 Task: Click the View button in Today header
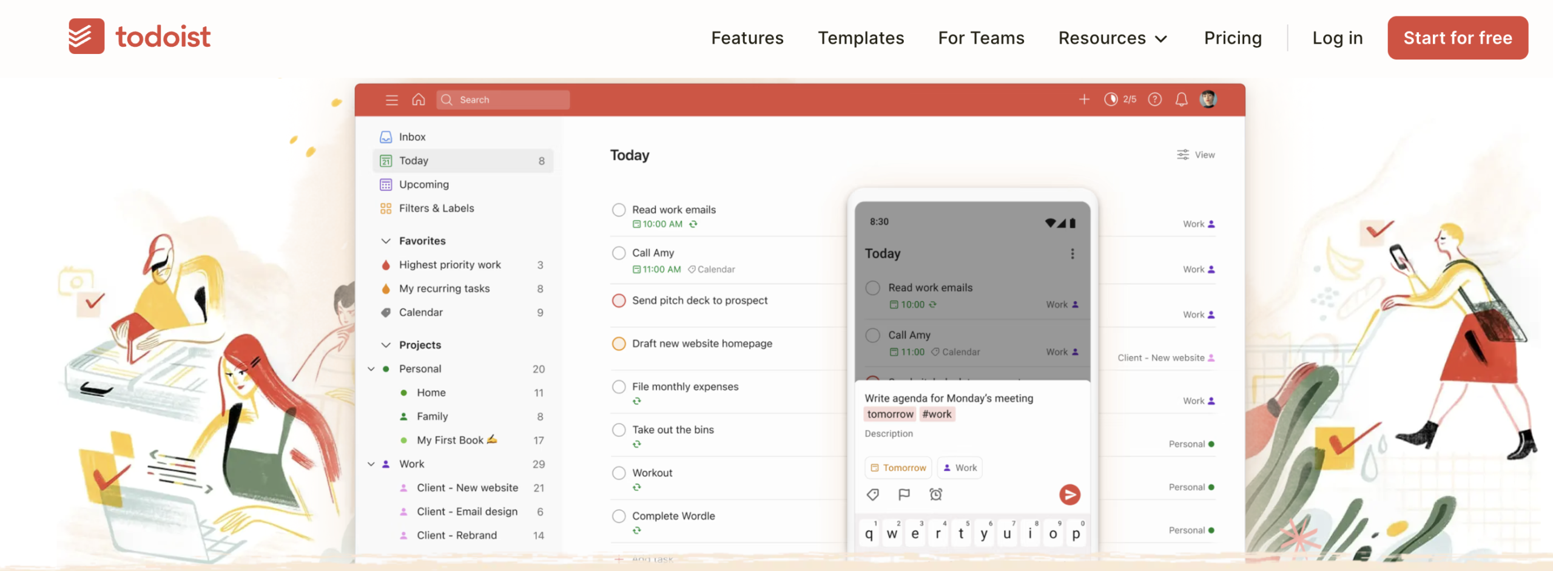point(1196,155)
